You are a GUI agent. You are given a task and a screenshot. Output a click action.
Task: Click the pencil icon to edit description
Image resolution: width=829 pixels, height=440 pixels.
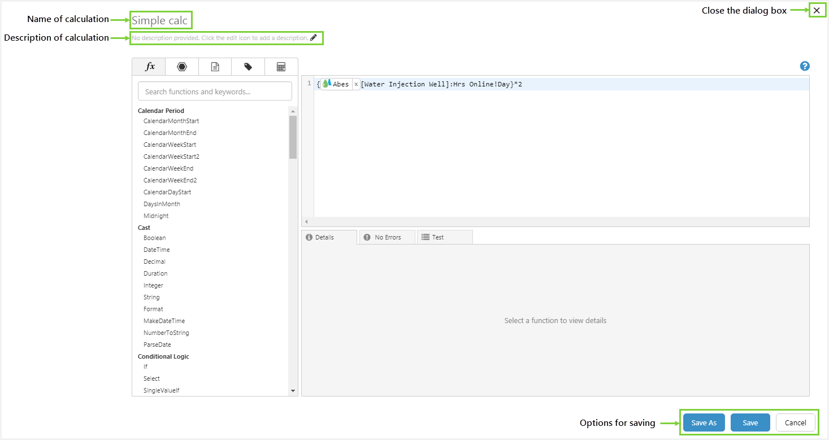[x=314, y=38]
